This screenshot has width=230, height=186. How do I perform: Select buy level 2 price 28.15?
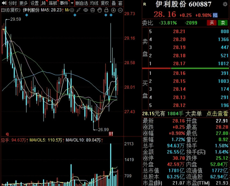click(x=179, y=81)
